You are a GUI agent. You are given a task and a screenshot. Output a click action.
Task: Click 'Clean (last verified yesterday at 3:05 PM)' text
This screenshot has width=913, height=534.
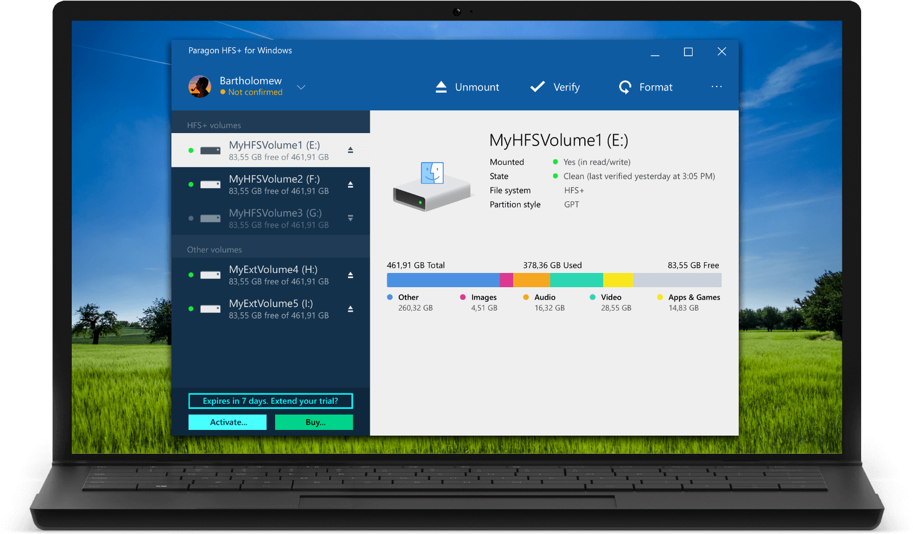coord(639,176)
